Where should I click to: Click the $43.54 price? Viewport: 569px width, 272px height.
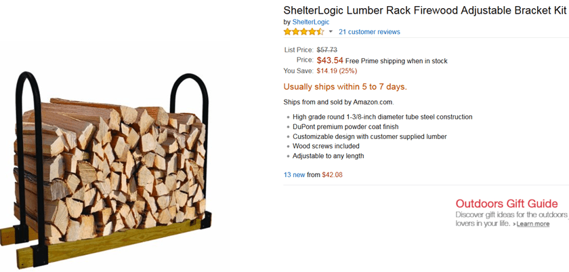(x=330, y=60)
